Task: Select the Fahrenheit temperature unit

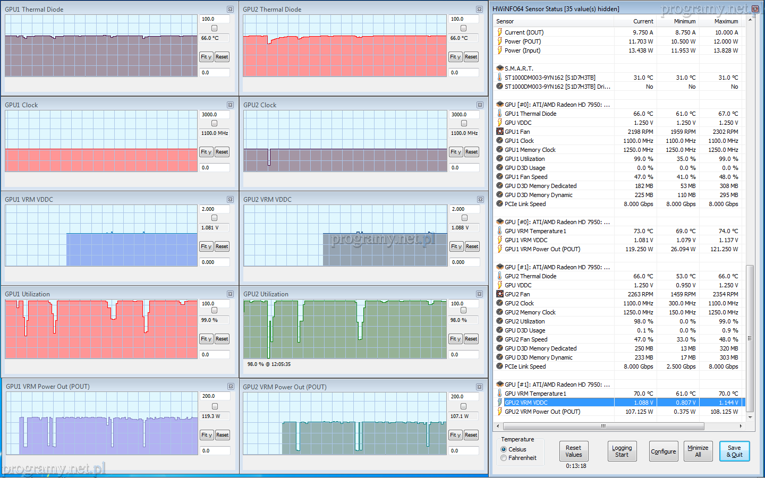Action: coord(504,458)
